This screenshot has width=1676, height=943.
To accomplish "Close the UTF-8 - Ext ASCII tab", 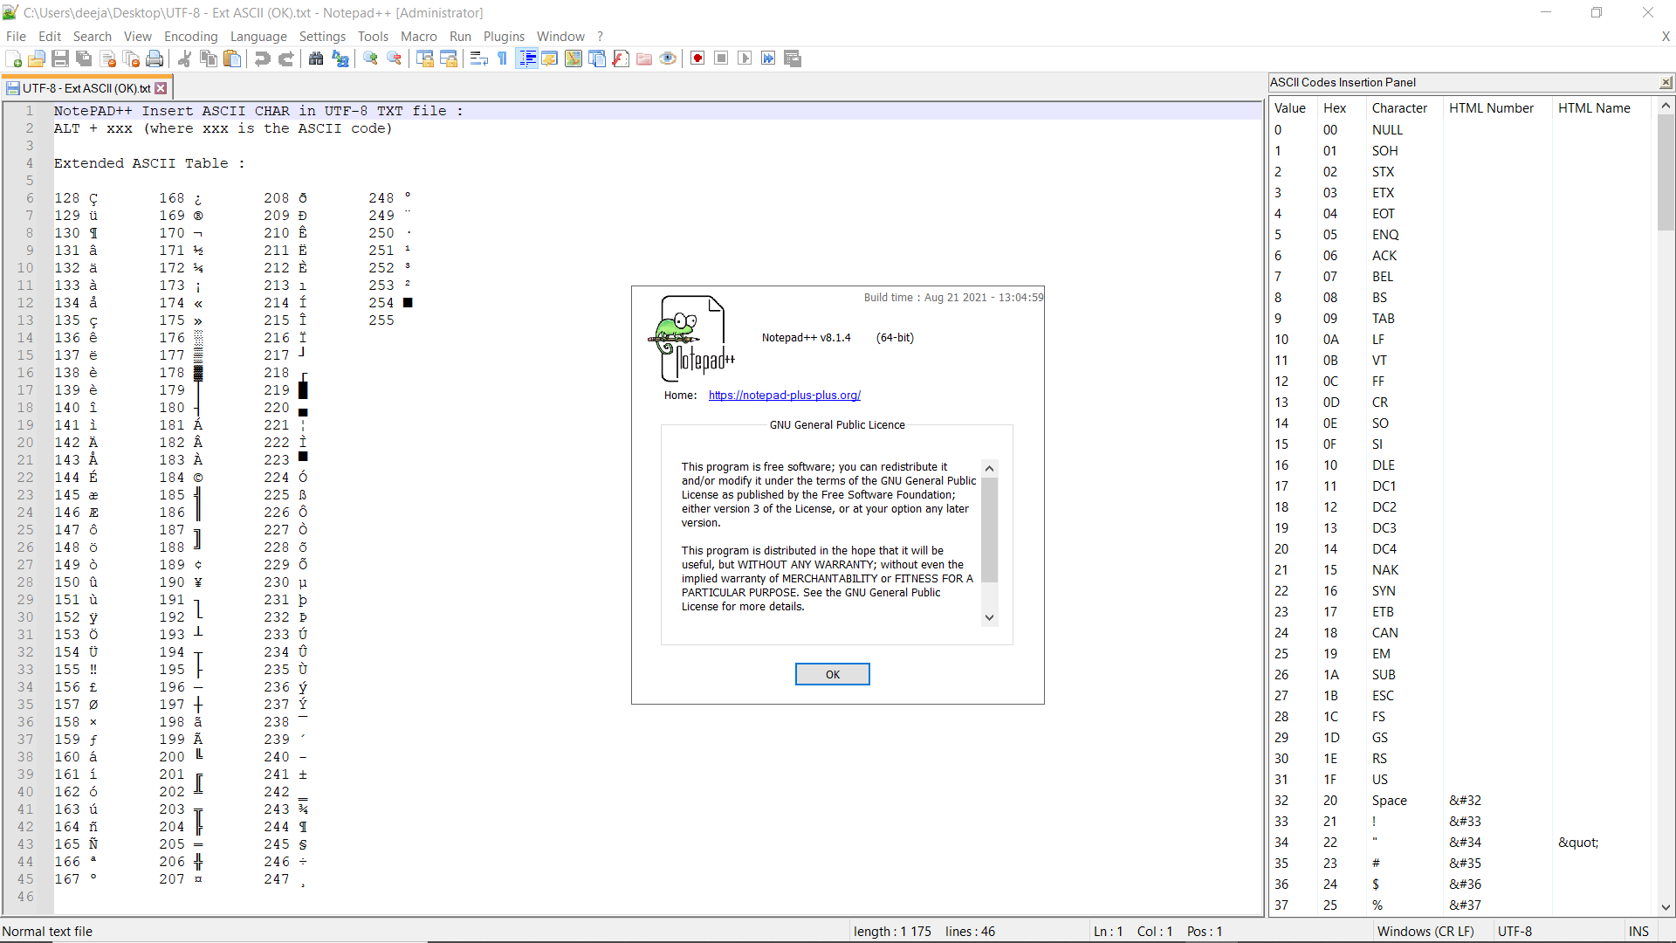I will 161,88.
